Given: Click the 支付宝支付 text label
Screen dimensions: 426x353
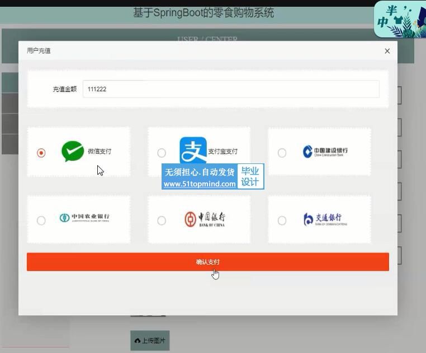Looking at the screenshot, I should pos(223,152).
